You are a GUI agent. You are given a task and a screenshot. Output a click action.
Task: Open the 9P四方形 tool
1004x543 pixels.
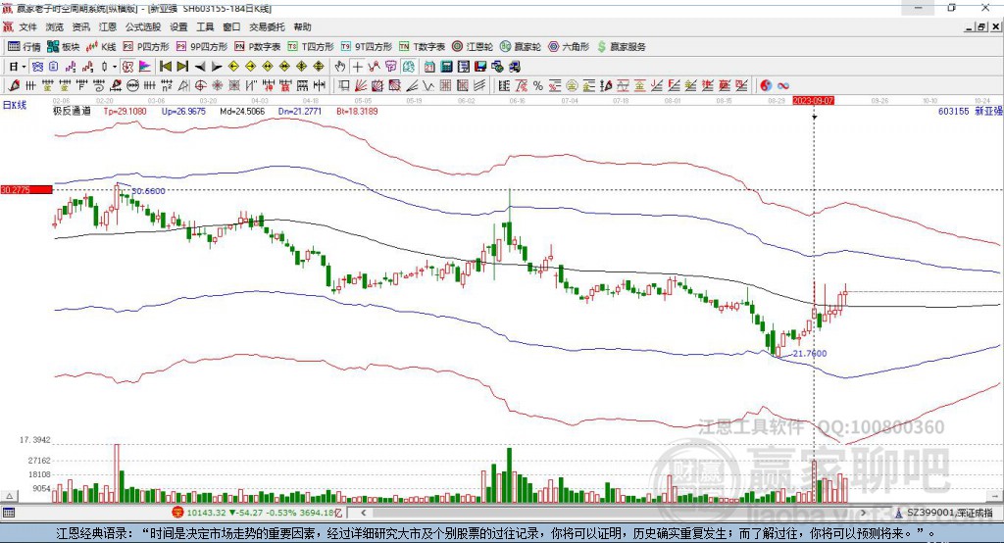tap(202, 47)
